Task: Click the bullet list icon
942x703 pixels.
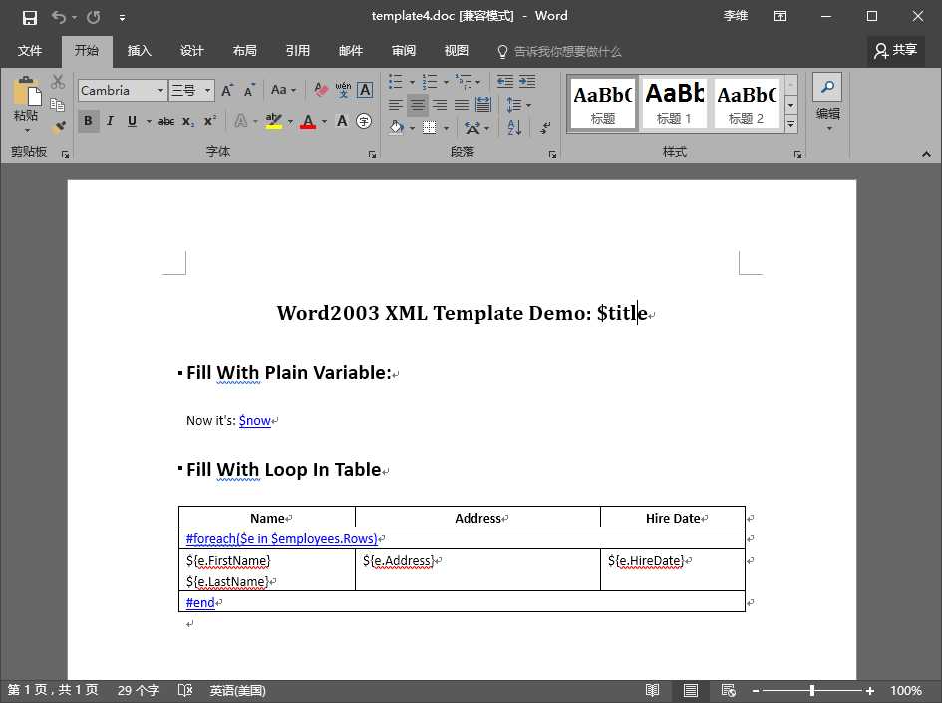Action: click(x=395, y=81)
